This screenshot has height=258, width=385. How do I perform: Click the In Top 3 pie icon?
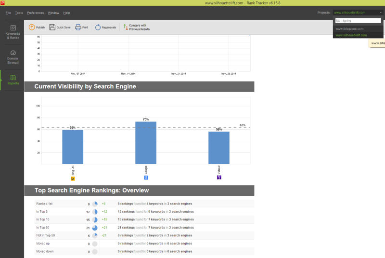[95, 212]
